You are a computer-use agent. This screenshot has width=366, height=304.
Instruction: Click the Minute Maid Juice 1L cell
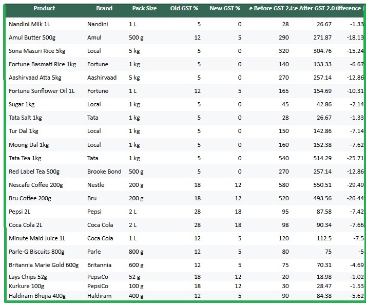coord(37,238)
